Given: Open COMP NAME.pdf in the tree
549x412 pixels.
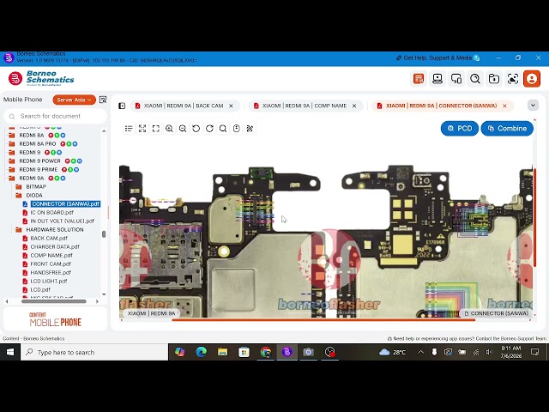Looking at the screenshot, I should [x=51, y=256].
